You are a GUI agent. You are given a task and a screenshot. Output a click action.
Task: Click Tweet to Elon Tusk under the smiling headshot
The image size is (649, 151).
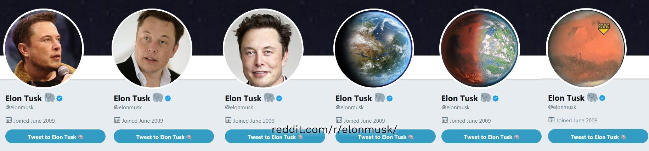tap(275, 137)
